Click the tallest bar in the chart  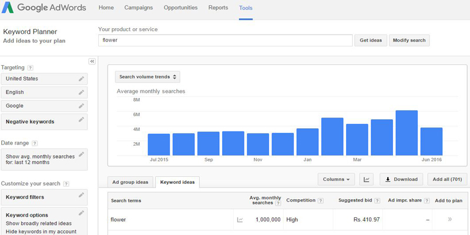(x=407, y=133)
